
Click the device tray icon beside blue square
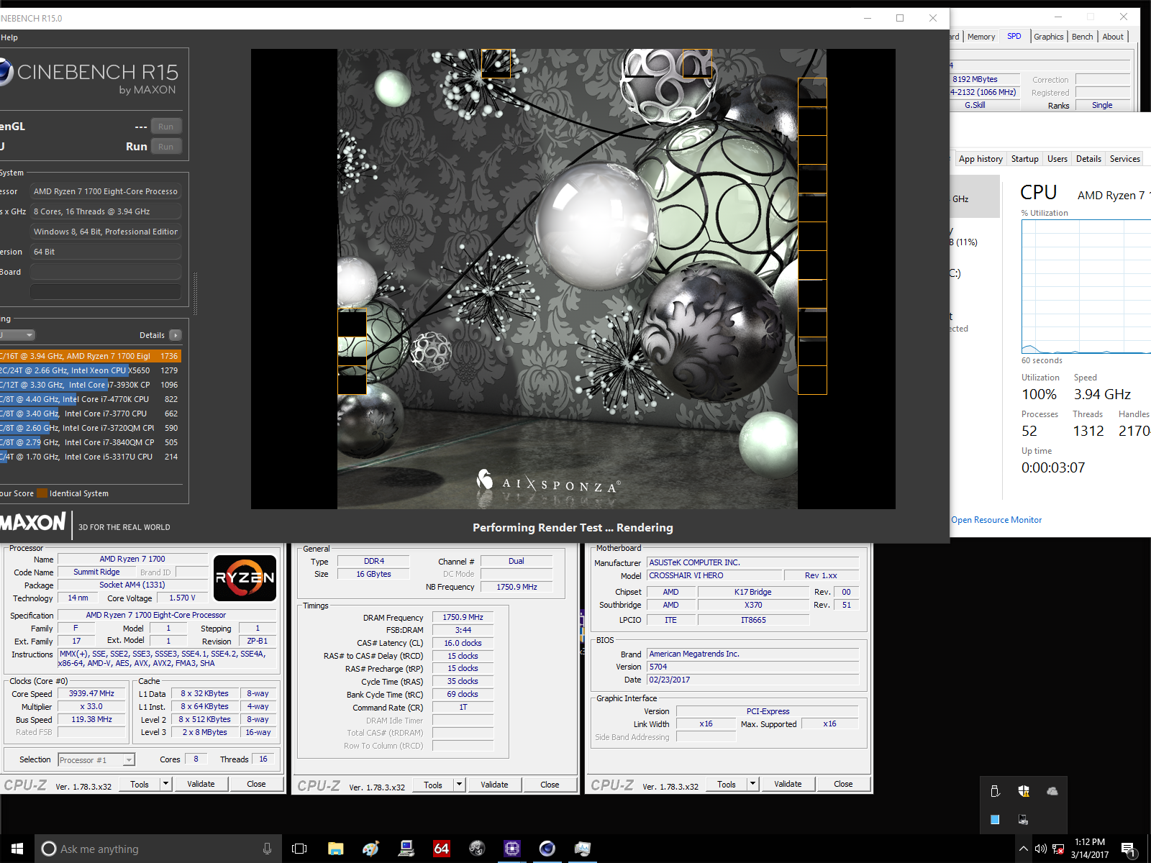pos(1023,819)
